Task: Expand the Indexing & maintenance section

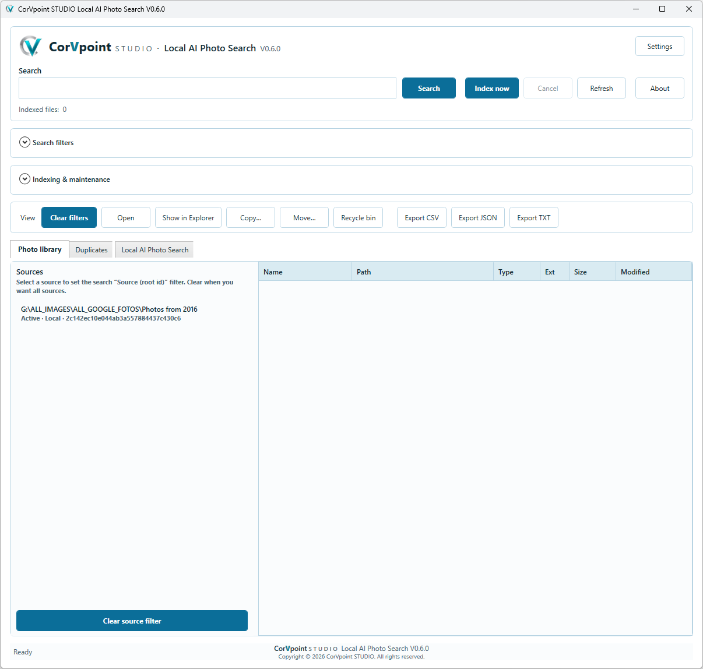Action: (x=24, y=179)
